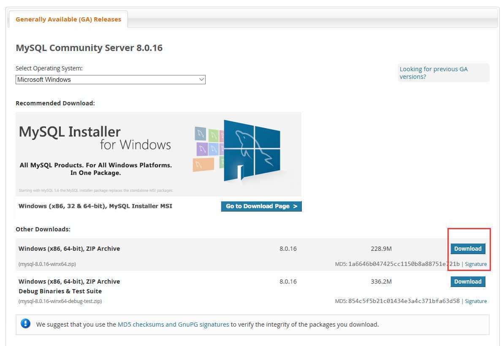Click the Go to Download Page button
Image resolution: width=504 pixels, height=346 pixels.
pos(261,207)
